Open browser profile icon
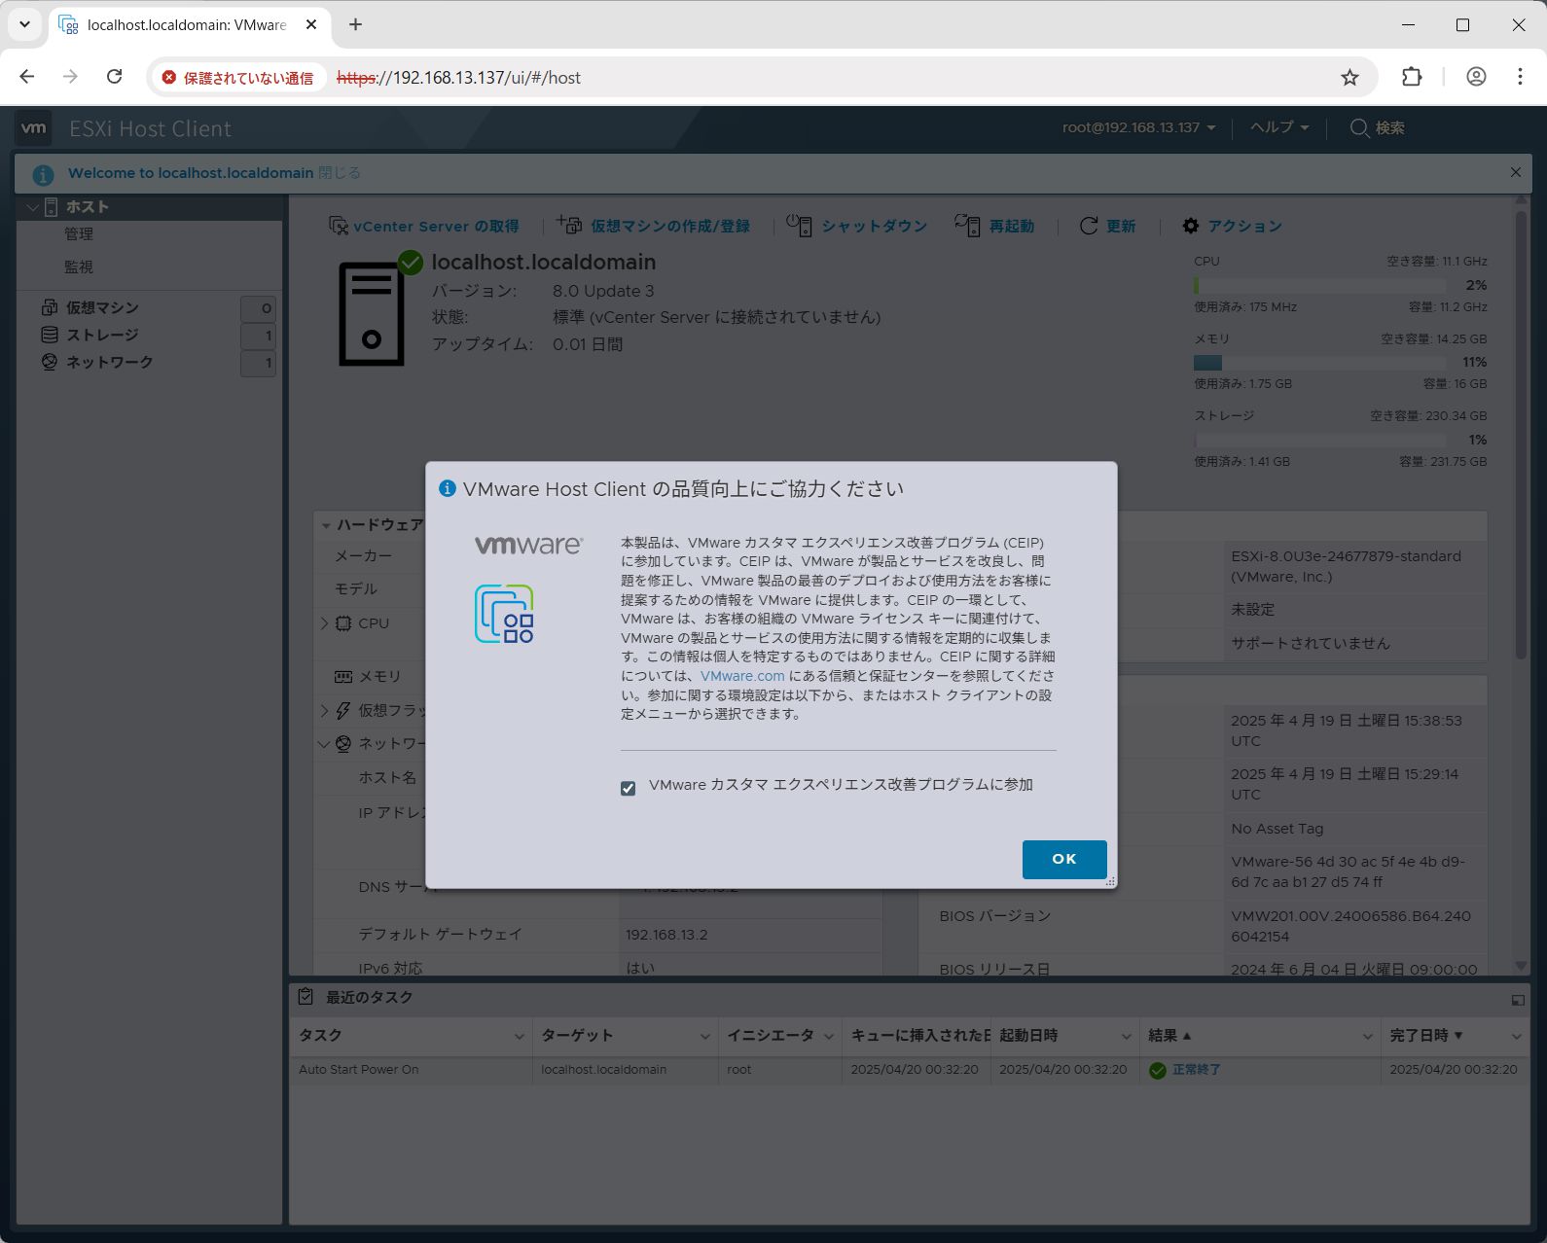 tap(1476, 77)
